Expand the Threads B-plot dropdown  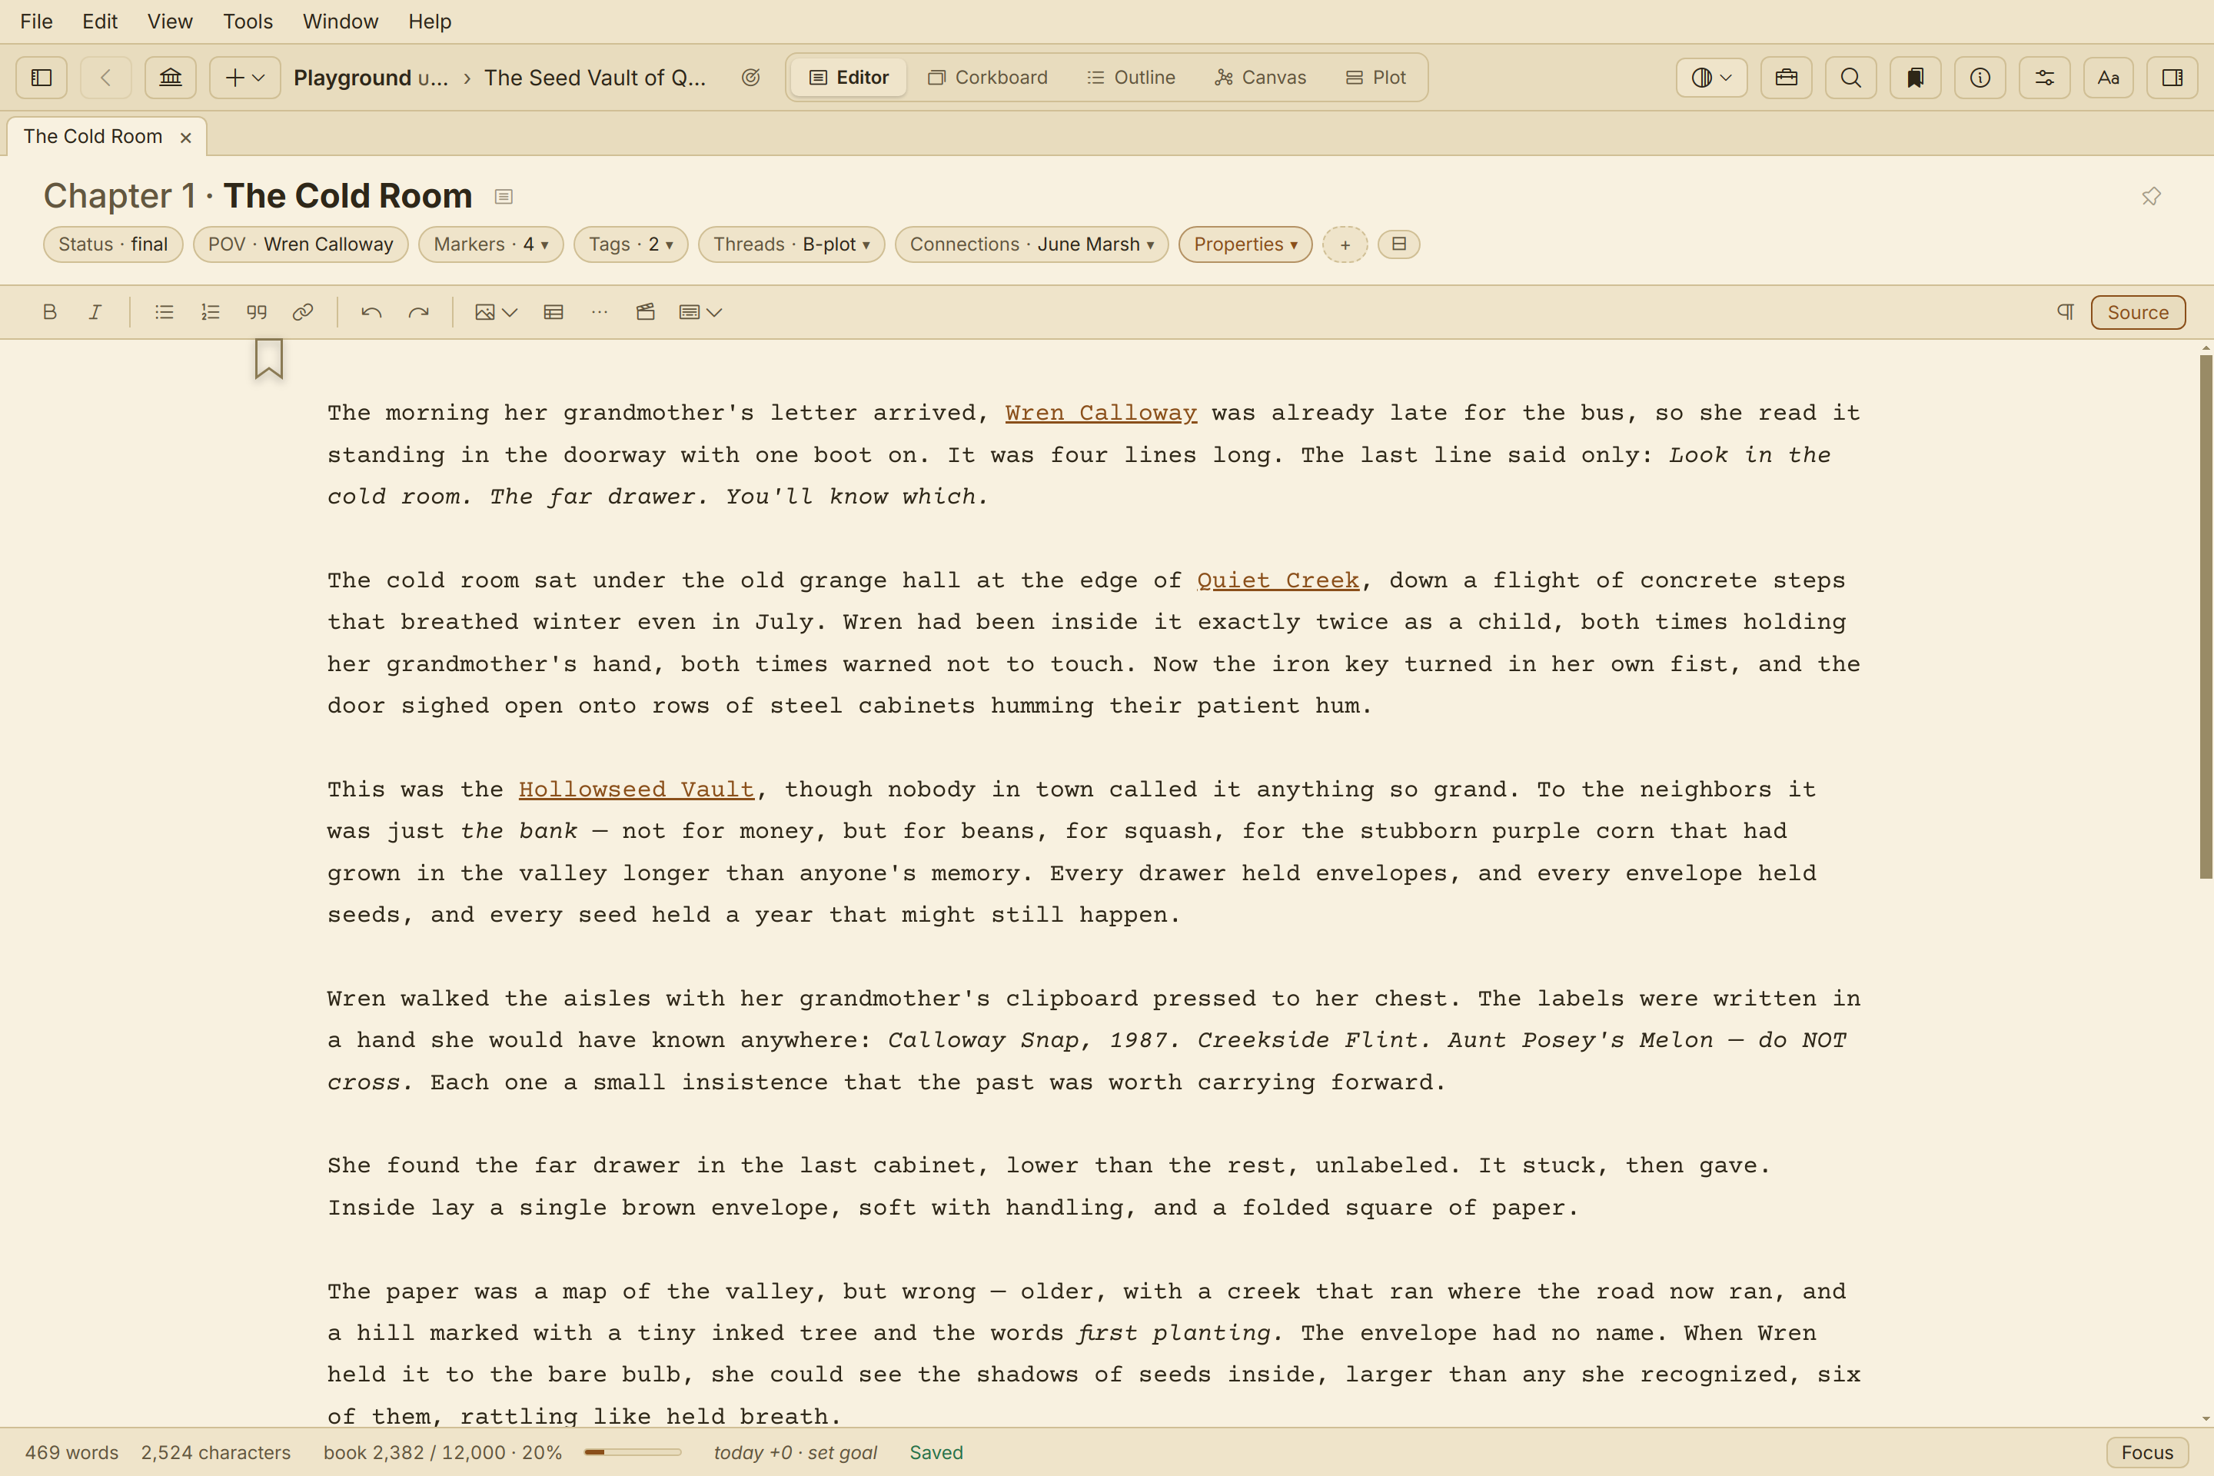(792, 244)
